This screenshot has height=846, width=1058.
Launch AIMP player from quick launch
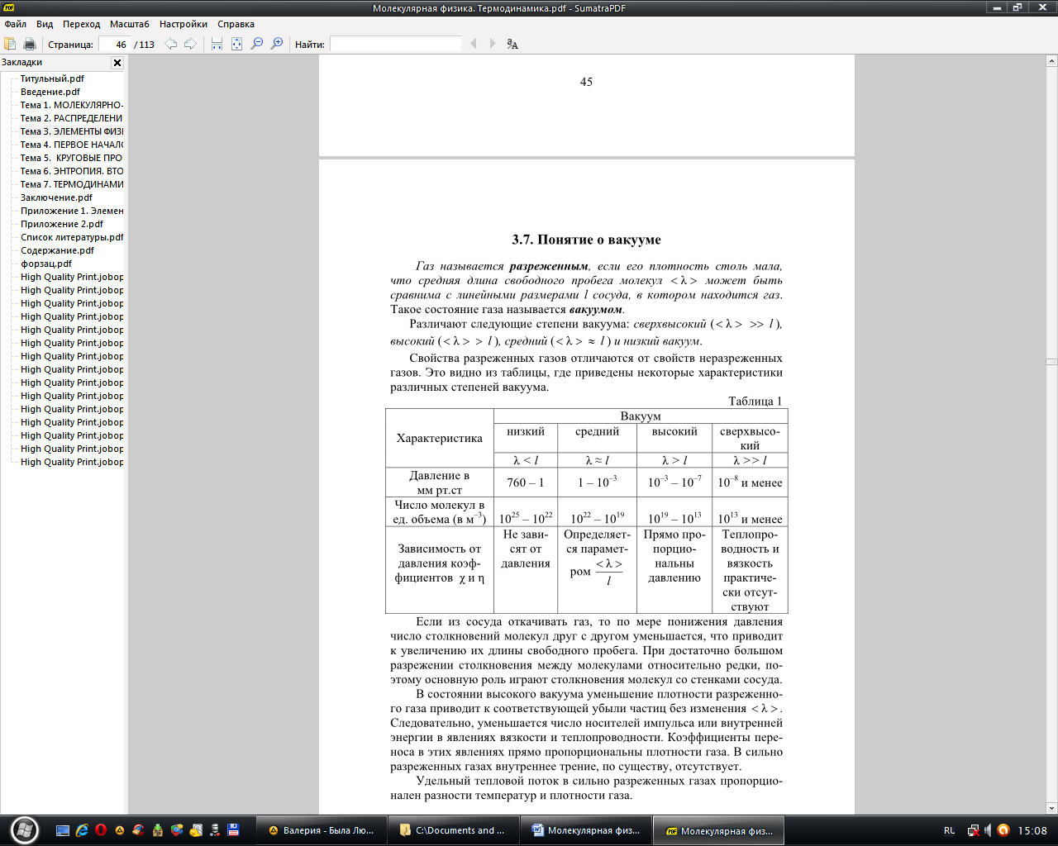tap(120, 830)
